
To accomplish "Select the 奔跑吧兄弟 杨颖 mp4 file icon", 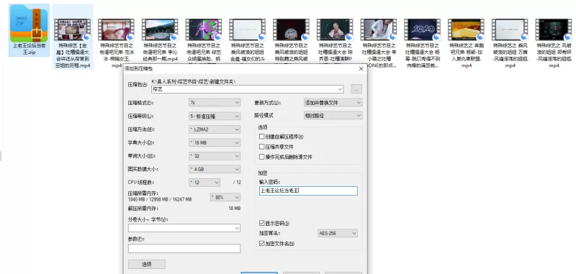I will (x=466, y=29).
